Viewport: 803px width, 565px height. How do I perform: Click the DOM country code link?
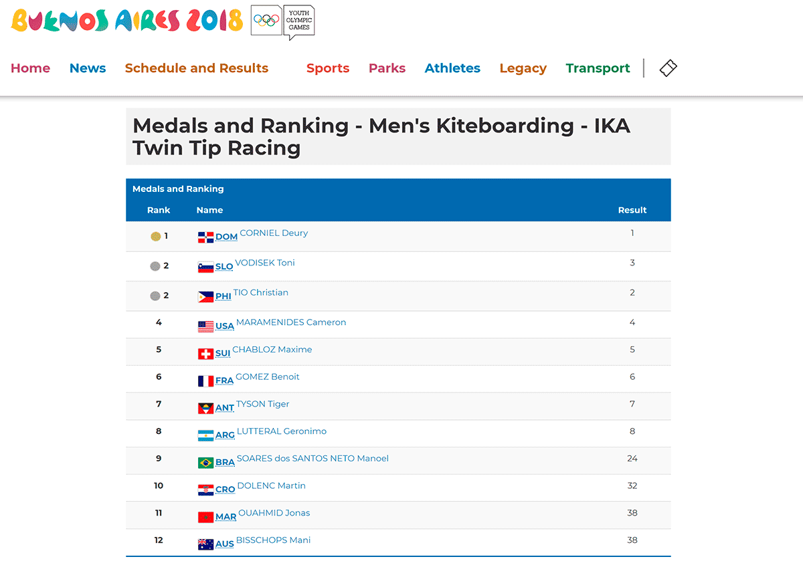227,237
